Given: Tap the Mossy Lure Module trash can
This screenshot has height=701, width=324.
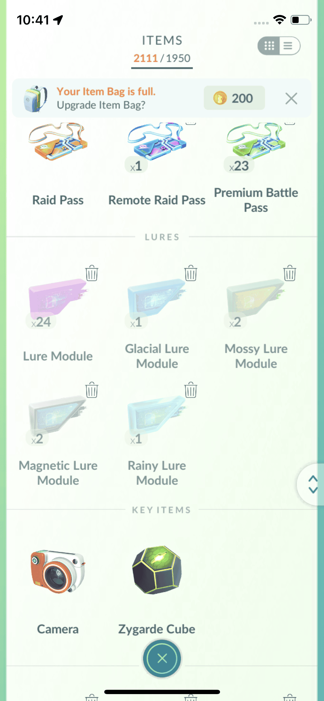Looking at the screenshot, I should click(x=289, y=273).
